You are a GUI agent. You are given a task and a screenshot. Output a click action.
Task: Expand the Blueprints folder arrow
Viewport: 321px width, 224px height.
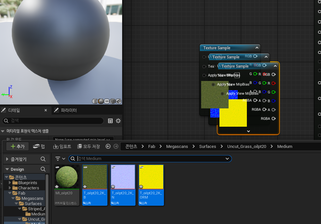point(9,182)
